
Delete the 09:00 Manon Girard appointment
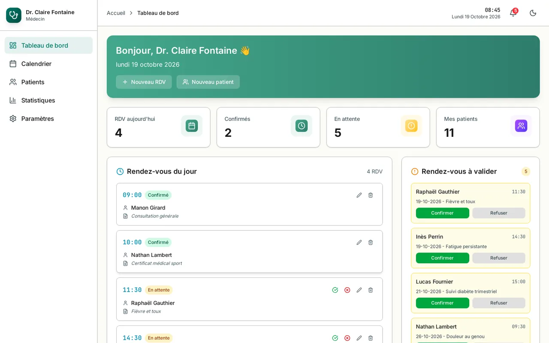[371, 195]
